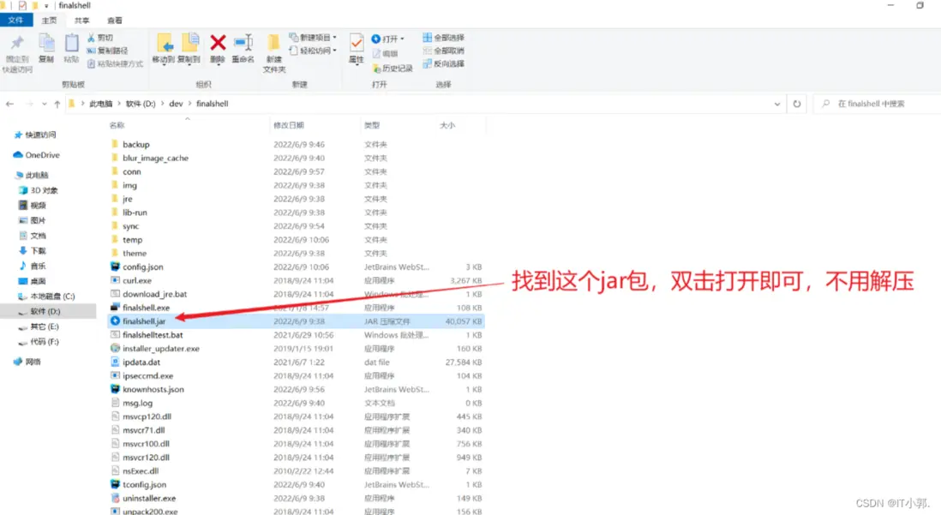Sort by the Type column header
This screenshot has width=941, height=515.
[x=372, y=125]
